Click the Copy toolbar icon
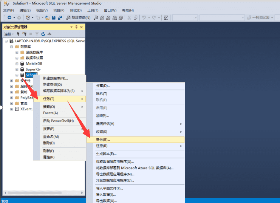Image resolution: width=280 pixels, height=203 pixels. (136, 17)
